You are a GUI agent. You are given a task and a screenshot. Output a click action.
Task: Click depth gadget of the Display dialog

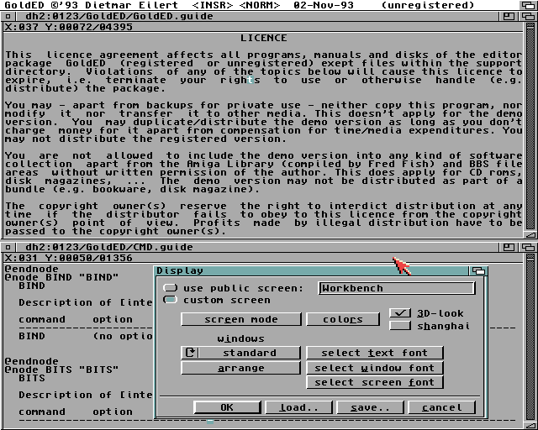478,271
